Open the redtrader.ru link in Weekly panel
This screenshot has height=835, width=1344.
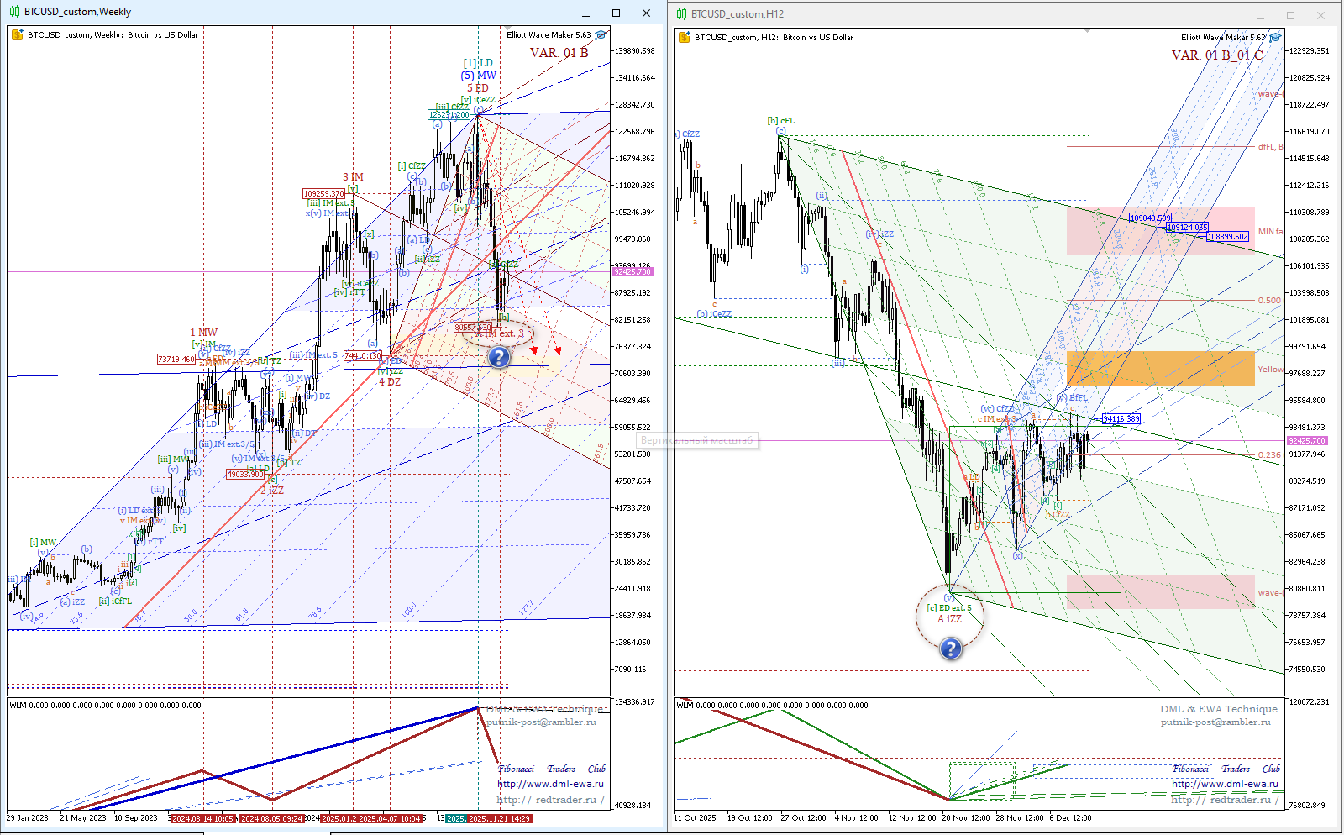click(x=550, y=800)
